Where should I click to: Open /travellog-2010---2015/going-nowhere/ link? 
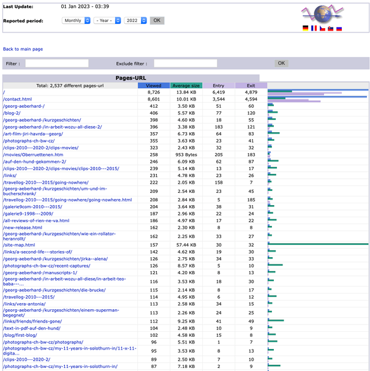click(x=46, y=182)
